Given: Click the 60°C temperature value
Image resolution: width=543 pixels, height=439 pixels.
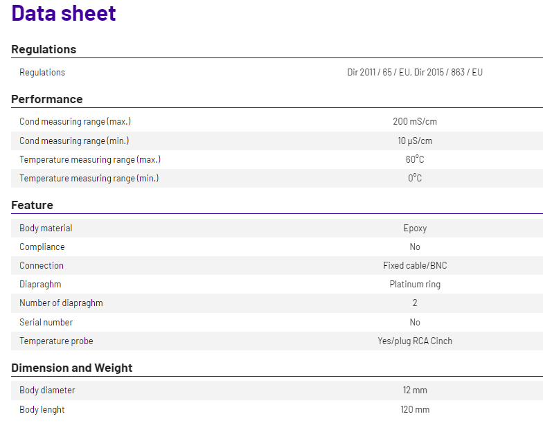Looking at the screenshot, I should 415,159.
